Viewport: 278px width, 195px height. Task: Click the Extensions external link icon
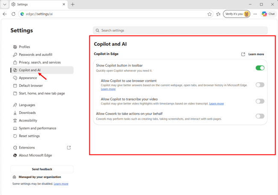click(69, 148)
